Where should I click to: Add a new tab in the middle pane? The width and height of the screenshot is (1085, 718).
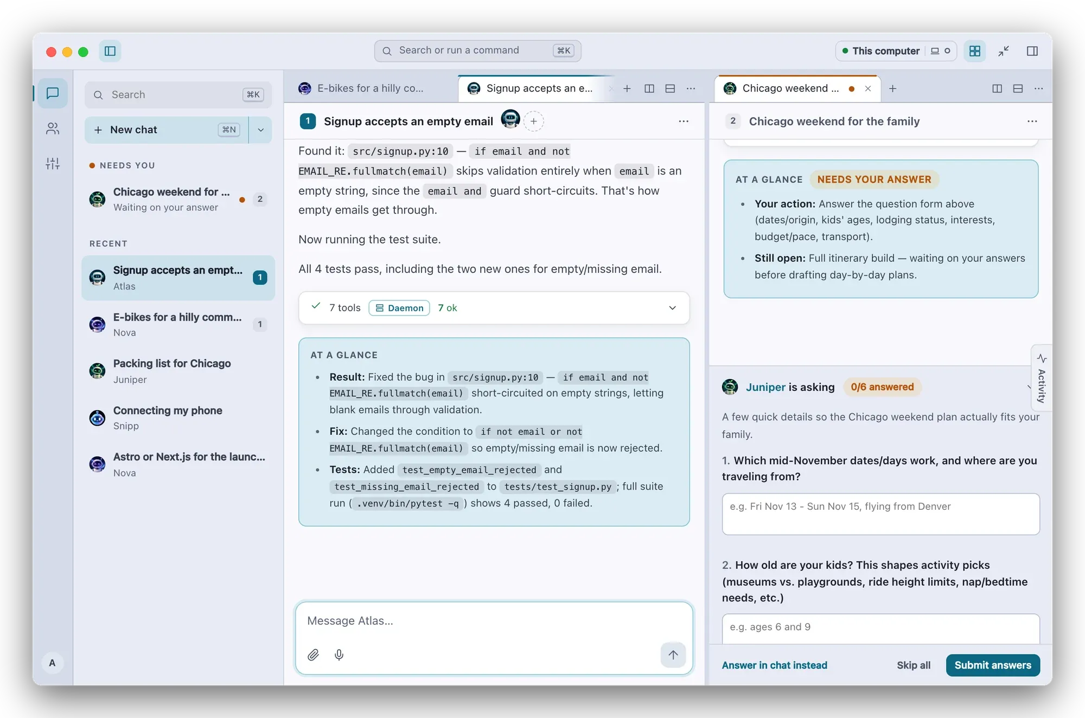[627, 88]
